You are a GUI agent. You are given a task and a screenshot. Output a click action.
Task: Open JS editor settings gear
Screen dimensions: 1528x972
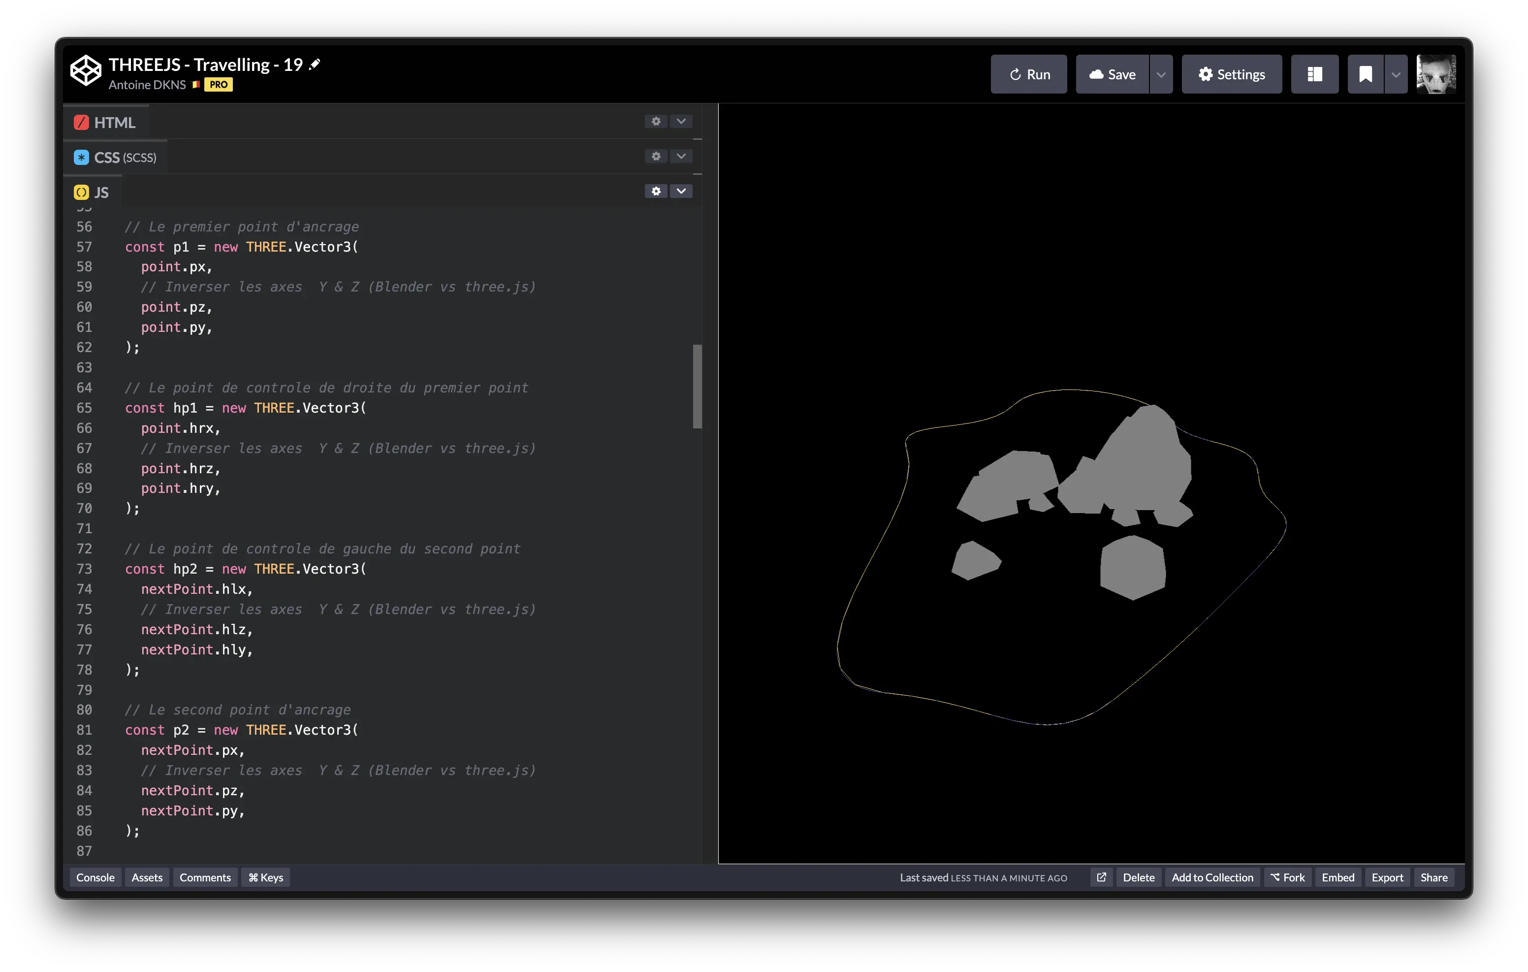tap(656, 191)
